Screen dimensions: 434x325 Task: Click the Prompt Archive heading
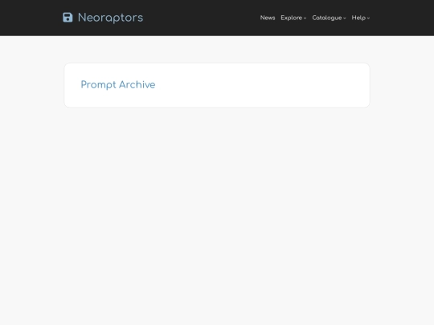click(x=118, y=85)
